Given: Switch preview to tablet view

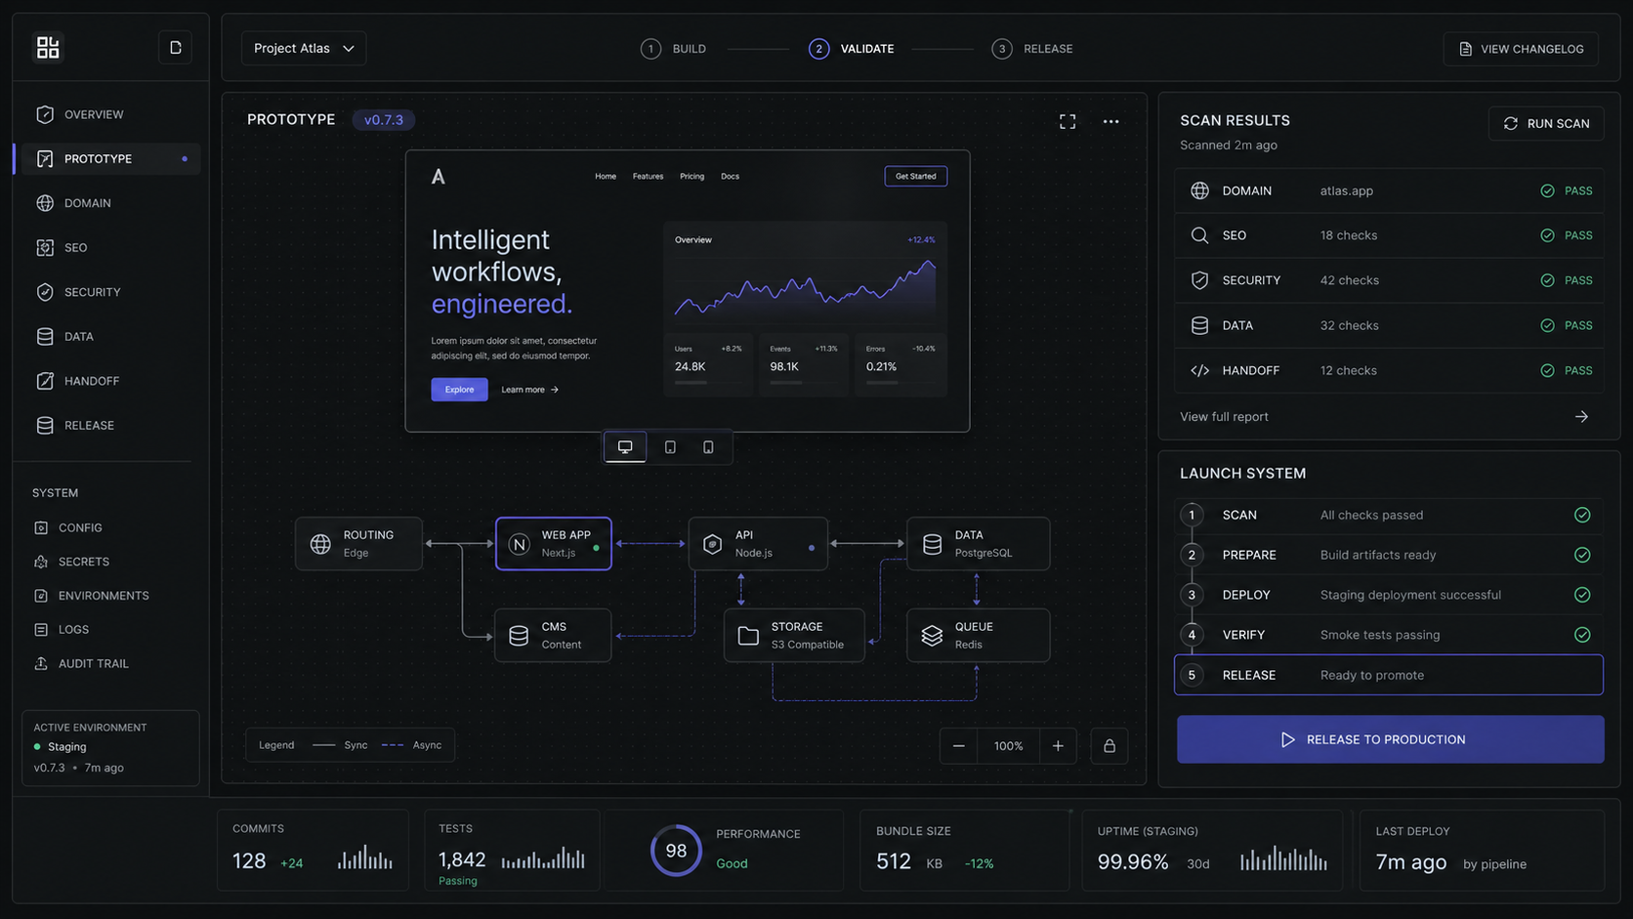Looking at the screenshot, I should coord(670,447).
